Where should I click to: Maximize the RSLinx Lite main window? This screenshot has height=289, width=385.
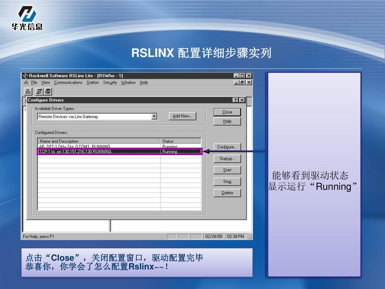coord(243,76)
